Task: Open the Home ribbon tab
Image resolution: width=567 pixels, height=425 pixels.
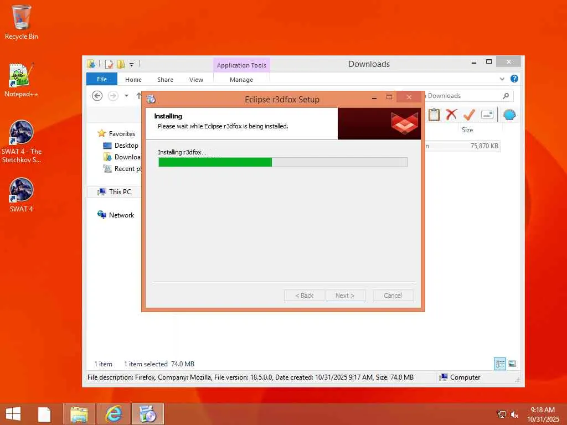Action: (133, 80)
